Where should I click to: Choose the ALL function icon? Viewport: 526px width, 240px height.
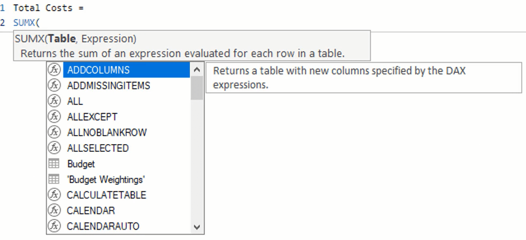(x=54, y=101)
